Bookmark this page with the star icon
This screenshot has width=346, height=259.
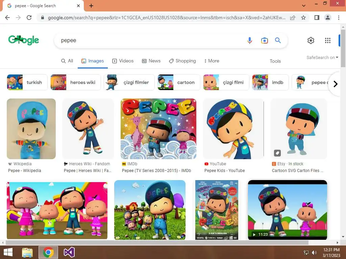pos(303,18)
